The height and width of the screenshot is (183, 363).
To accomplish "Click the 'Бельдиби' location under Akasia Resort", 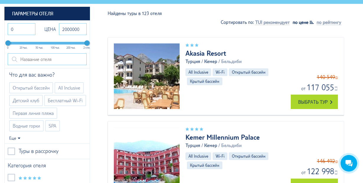I will coord(231,62).
